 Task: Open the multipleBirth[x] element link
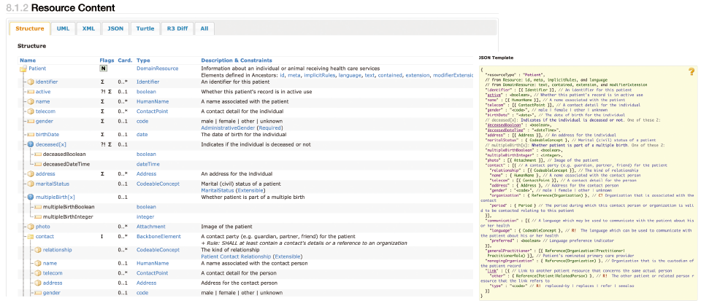point(55,197)
